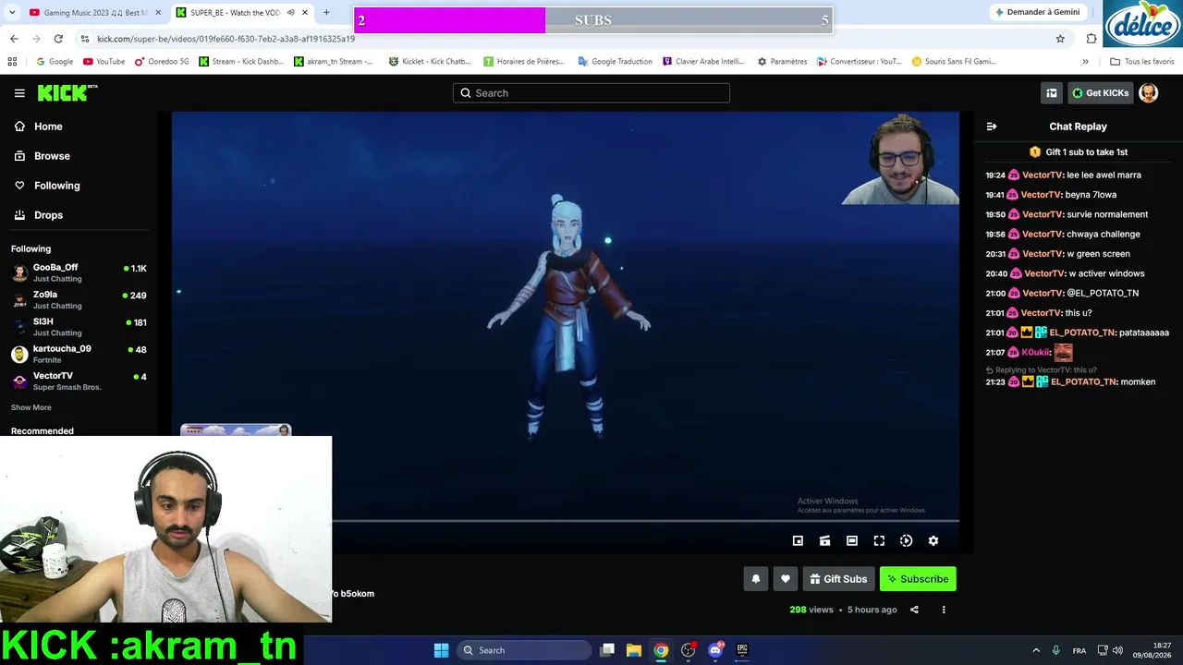
Task: Bookmark this page with the star icon
Action: [1060, 39]
